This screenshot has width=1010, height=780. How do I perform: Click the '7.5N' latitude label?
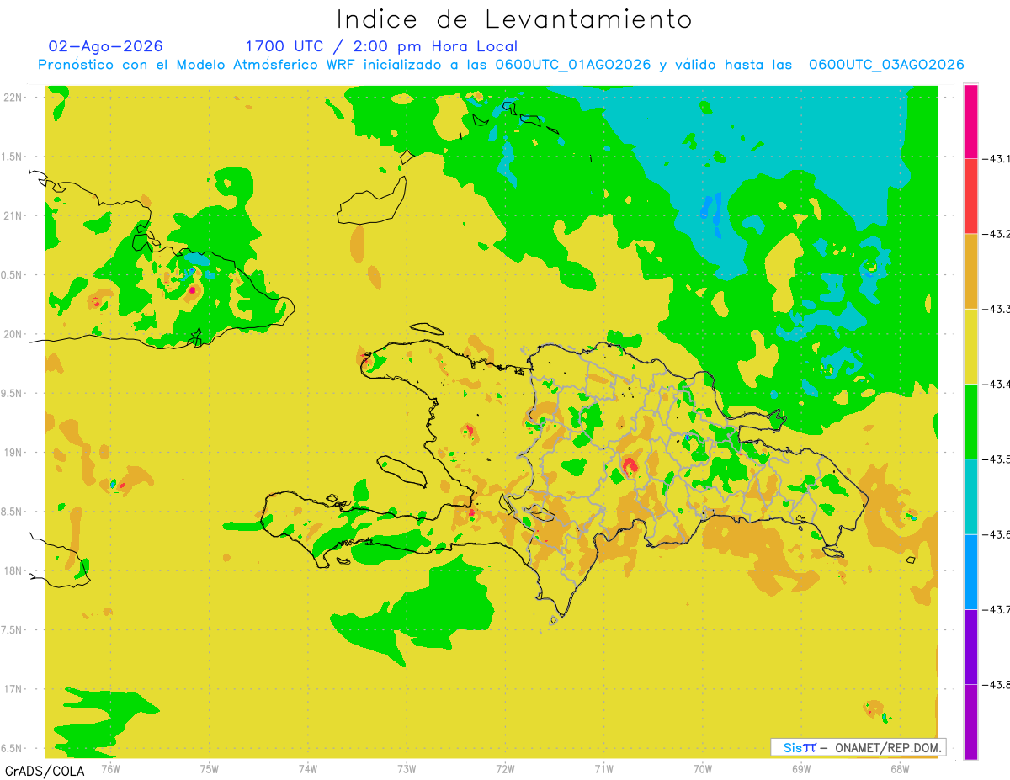(12, 629)
